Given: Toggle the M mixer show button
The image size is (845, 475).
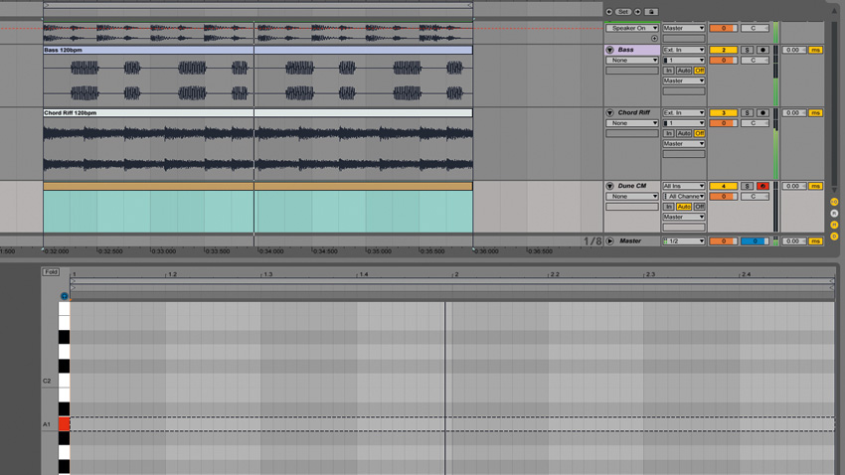Looking at the screenshot, I should click(x=834, y=226).
